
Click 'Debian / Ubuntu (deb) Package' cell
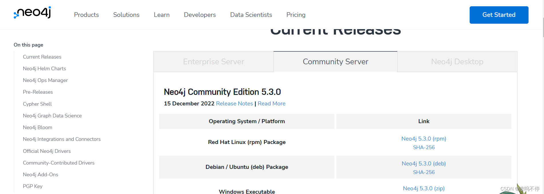(247, 167)
